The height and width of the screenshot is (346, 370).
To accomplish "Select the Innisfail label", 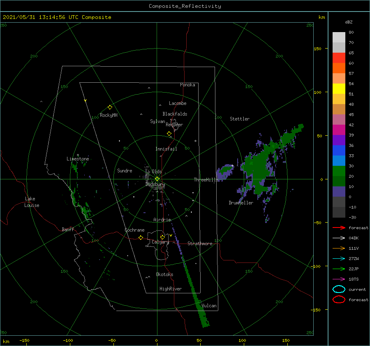I will pyautogui.click(x=166, y=149).
